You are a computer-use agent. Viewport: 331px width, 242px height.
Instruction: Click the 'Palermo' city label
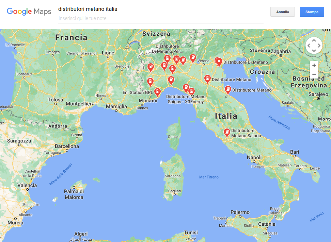pos(240,212)
